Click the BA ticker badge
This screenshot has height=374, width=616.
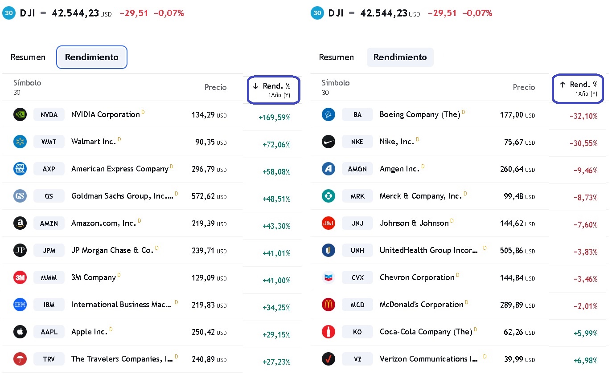coord(357,114)
